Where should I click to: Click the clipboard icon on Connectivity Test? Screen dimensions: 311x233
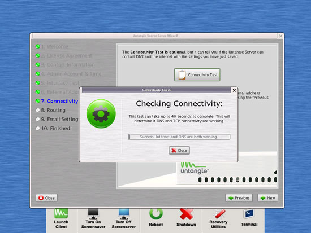(182, 74)
